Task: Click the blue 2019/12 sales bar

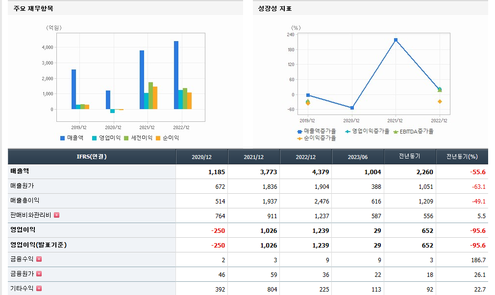Action: point(74,89)
